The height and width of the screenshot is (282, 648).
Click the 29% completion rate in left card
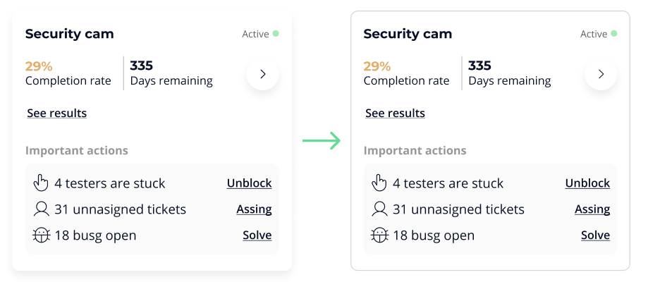[x=39, y=66]
